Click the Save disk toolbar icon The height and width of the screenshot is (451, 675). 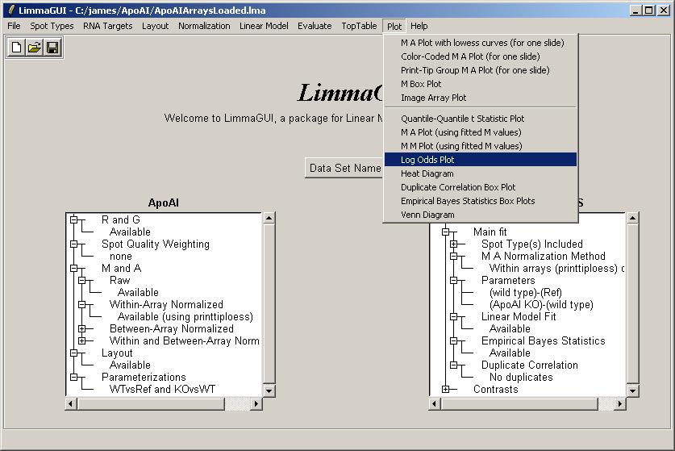(x=52, y=48)
